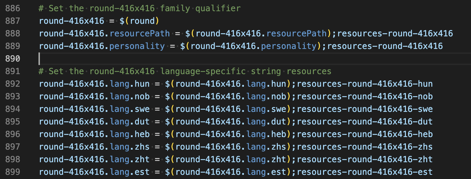This screenshot has width=471, height=179.
Task: Select line number 894 in the gutter
Action: pos(13,109)
